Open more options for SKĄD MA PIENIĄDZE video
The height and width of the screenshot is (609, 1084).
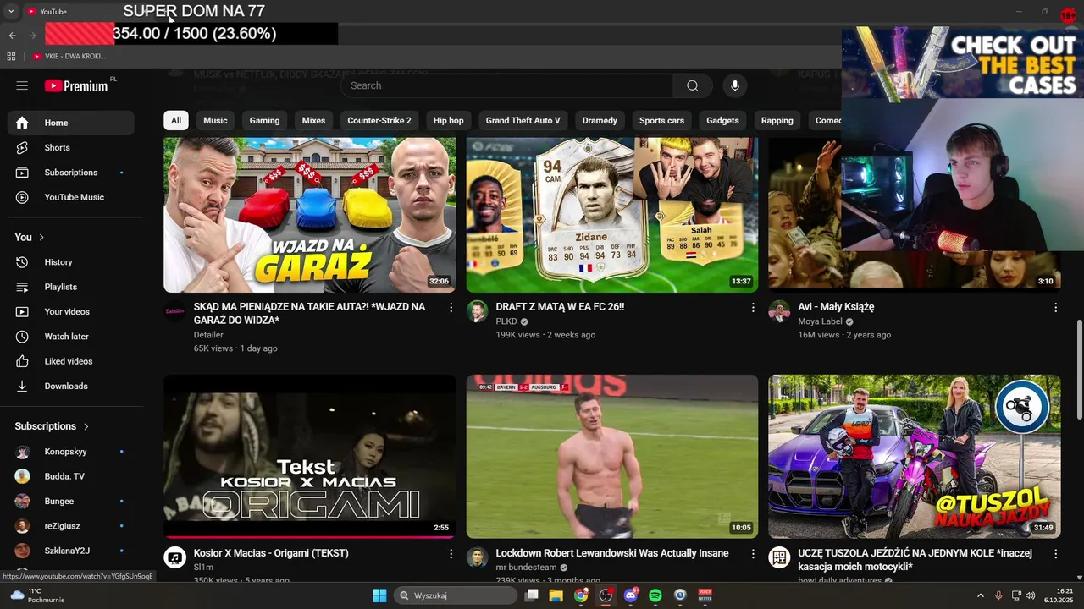pyautogui.click(x=451, y=308)
